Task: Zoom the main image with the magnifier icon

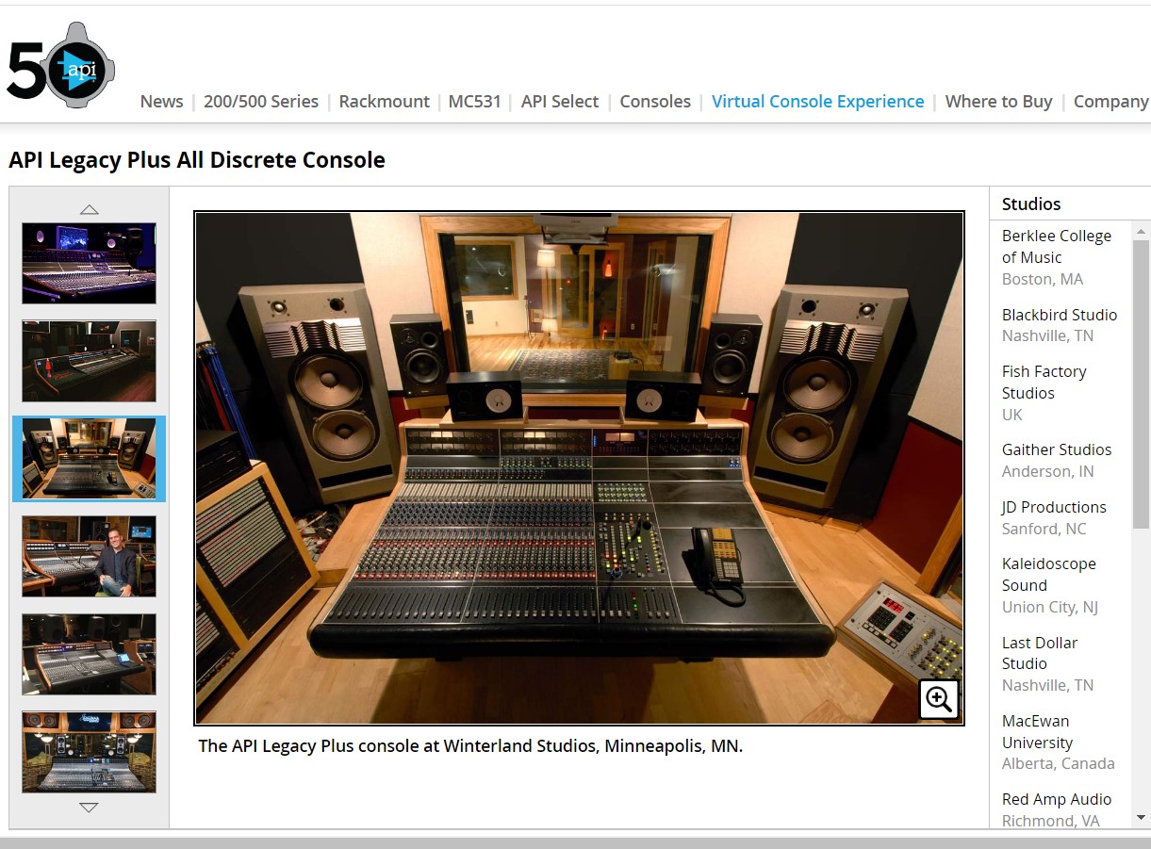Action: tap(938, 699)
